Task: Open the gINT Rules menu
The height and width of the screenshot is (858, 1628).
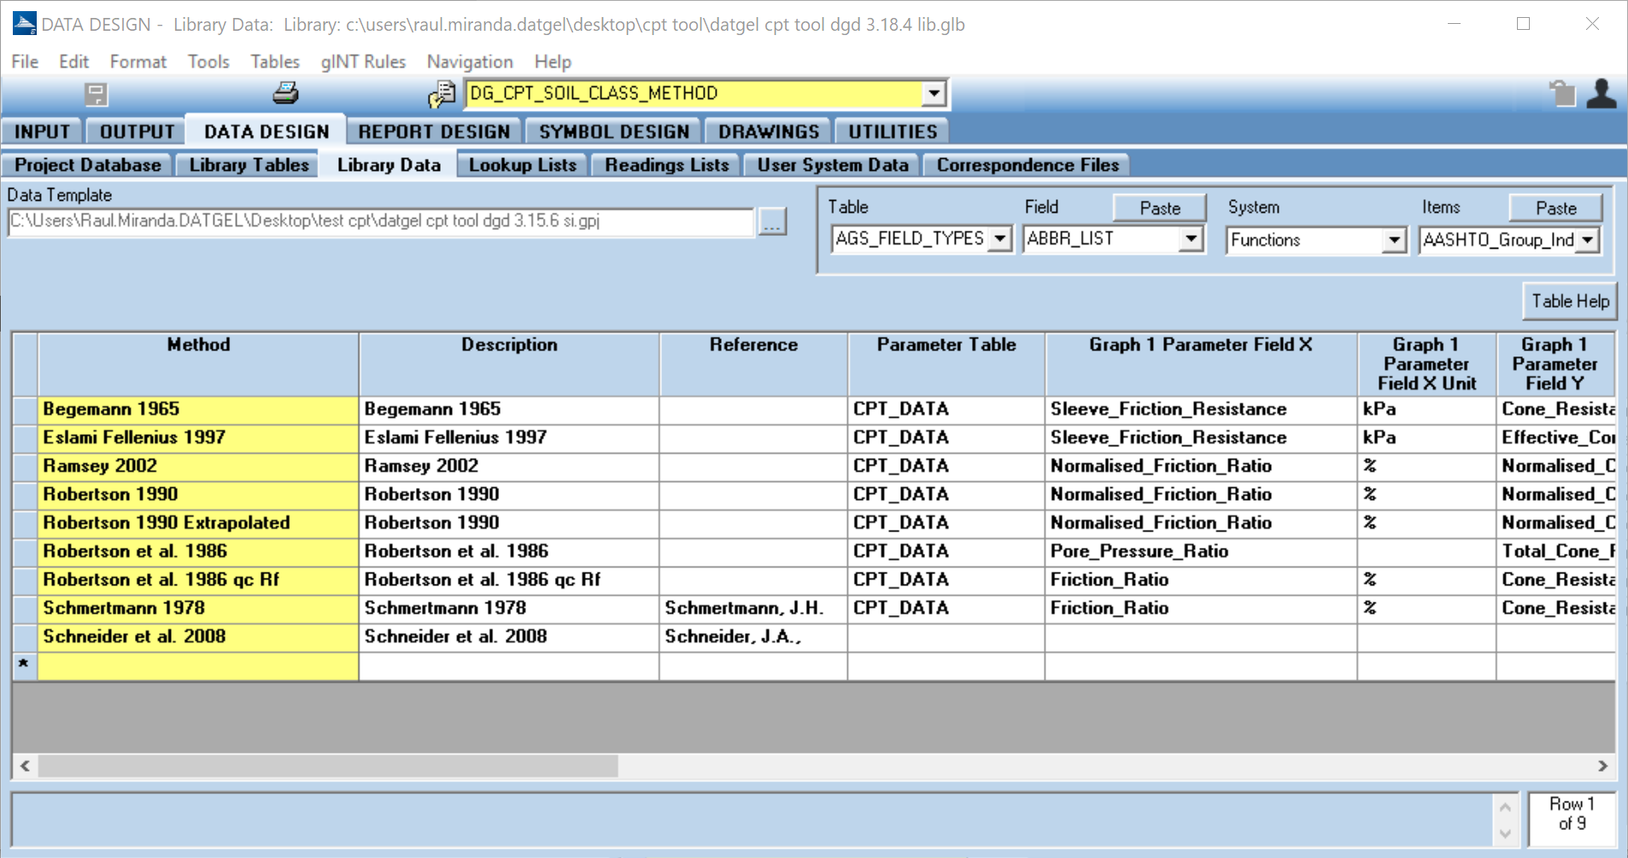Action: (x=363, y=62)
